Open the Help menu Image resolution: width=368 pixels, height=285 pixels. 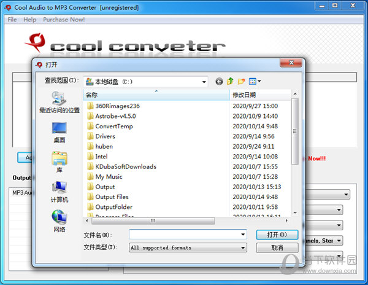click(x=30, y=20)
